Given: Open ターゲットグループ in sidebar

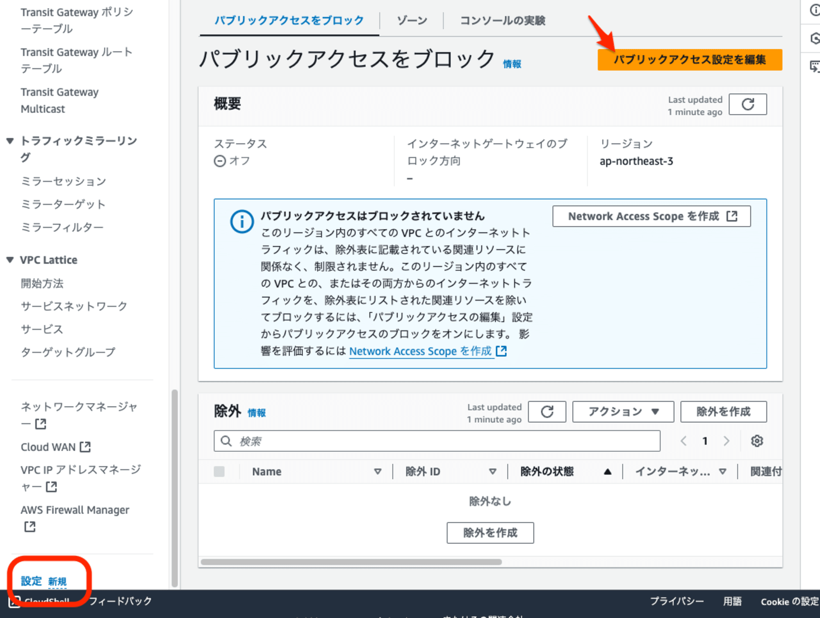Looking at the screenshot, I should click(x=68, y=352).
